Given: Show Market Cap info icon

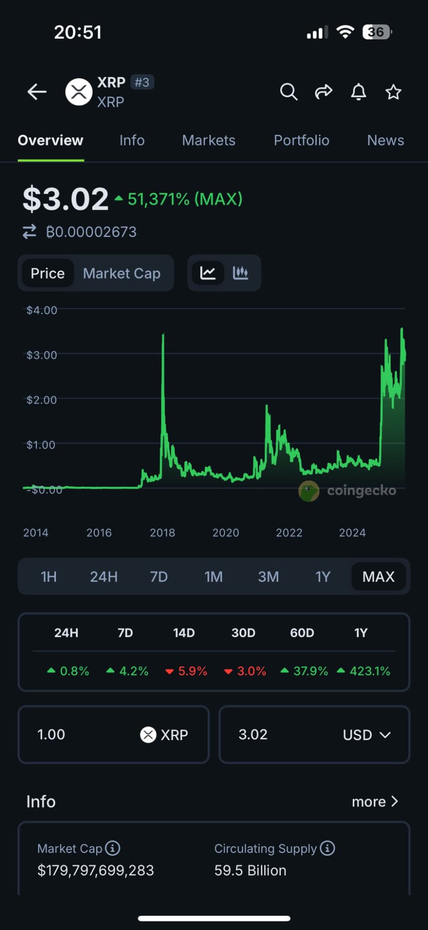Looking at the screenshot, I should tap(113, 848).
